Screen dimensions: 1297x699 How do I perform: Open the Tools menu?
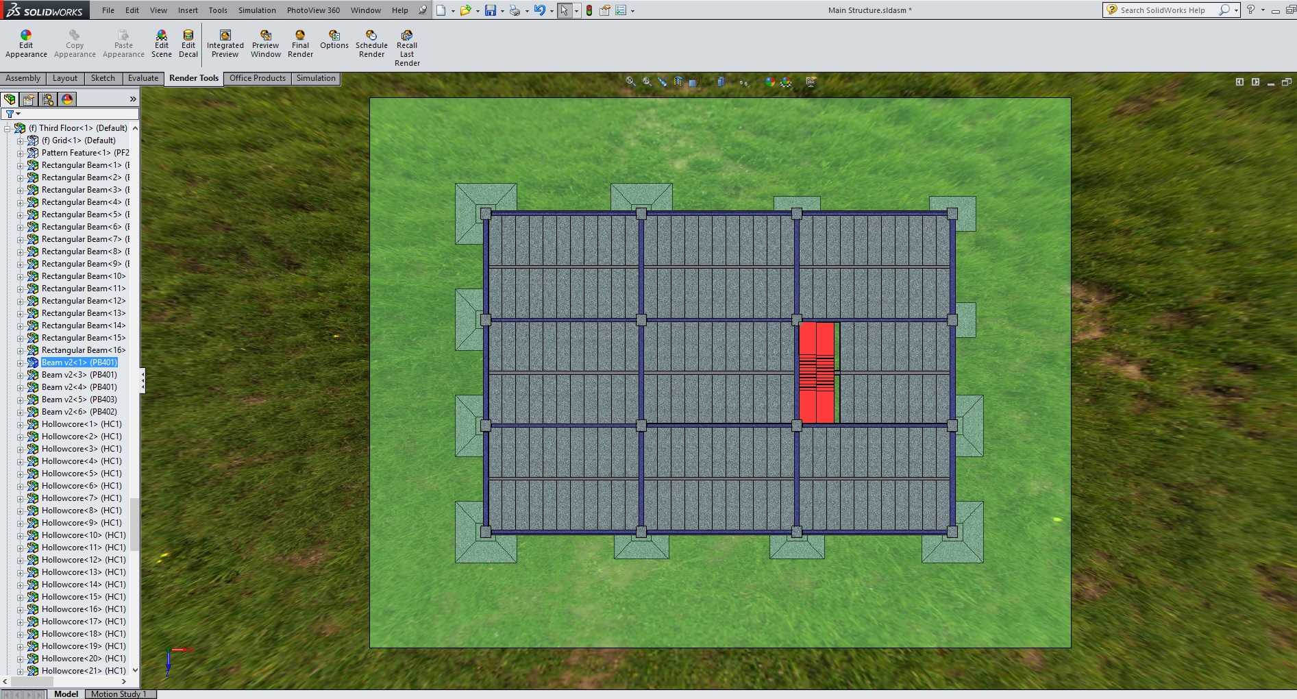[x=218, y=10]
